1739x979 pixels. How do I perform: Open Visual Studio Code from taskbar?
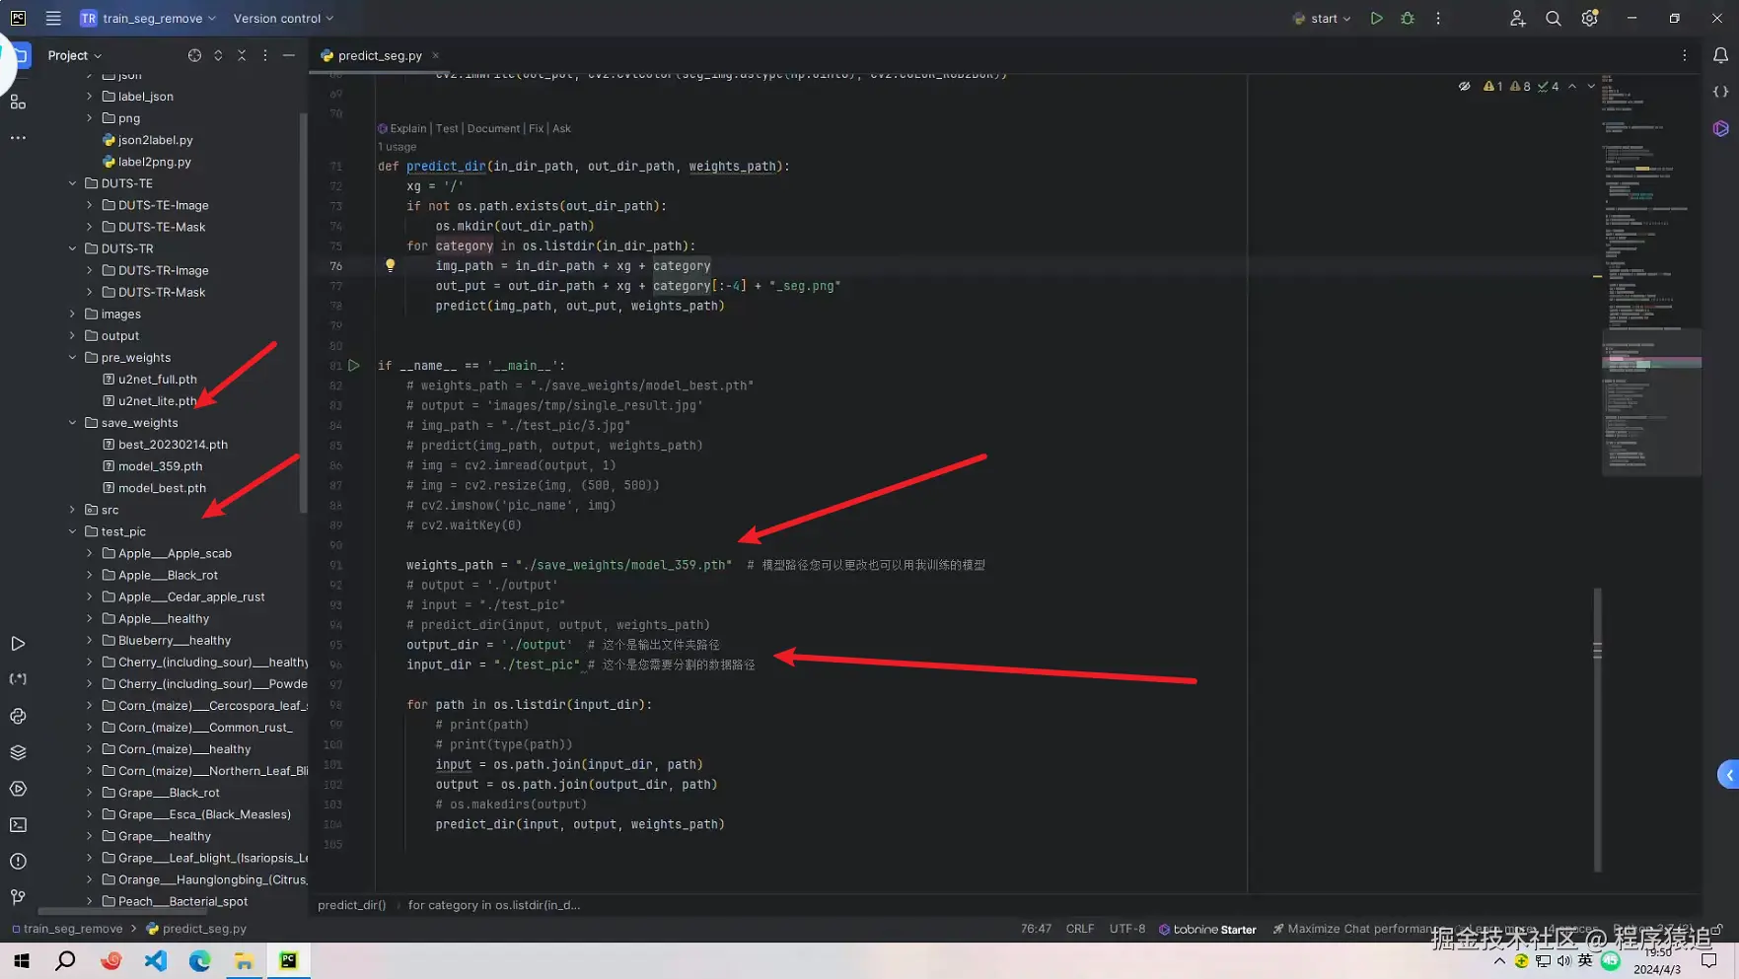(155, 960)
